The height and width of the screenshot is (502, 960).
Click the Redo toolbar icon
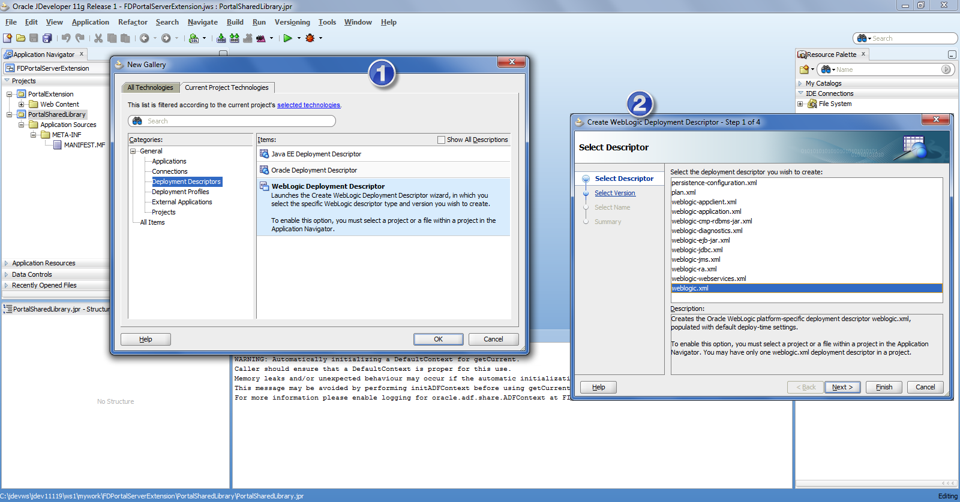80,38
